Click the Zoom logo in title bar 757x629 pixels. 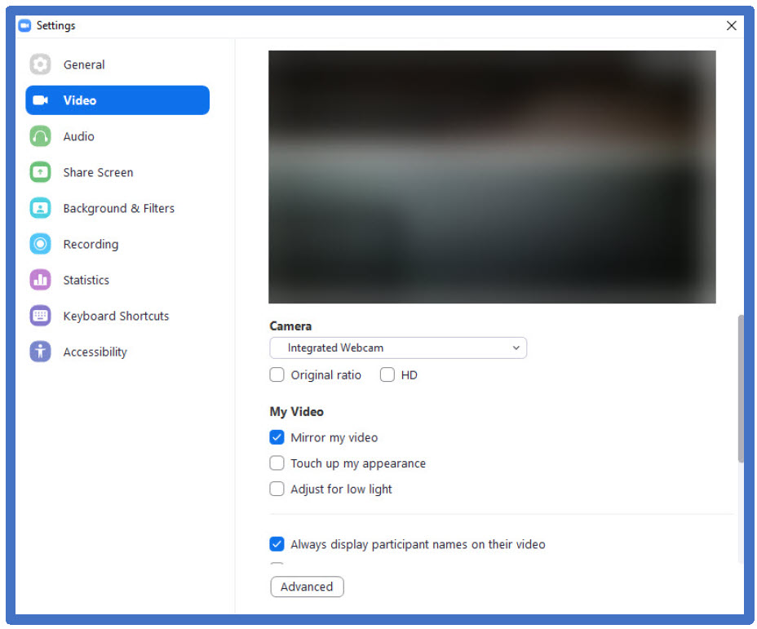coord(24,25)
